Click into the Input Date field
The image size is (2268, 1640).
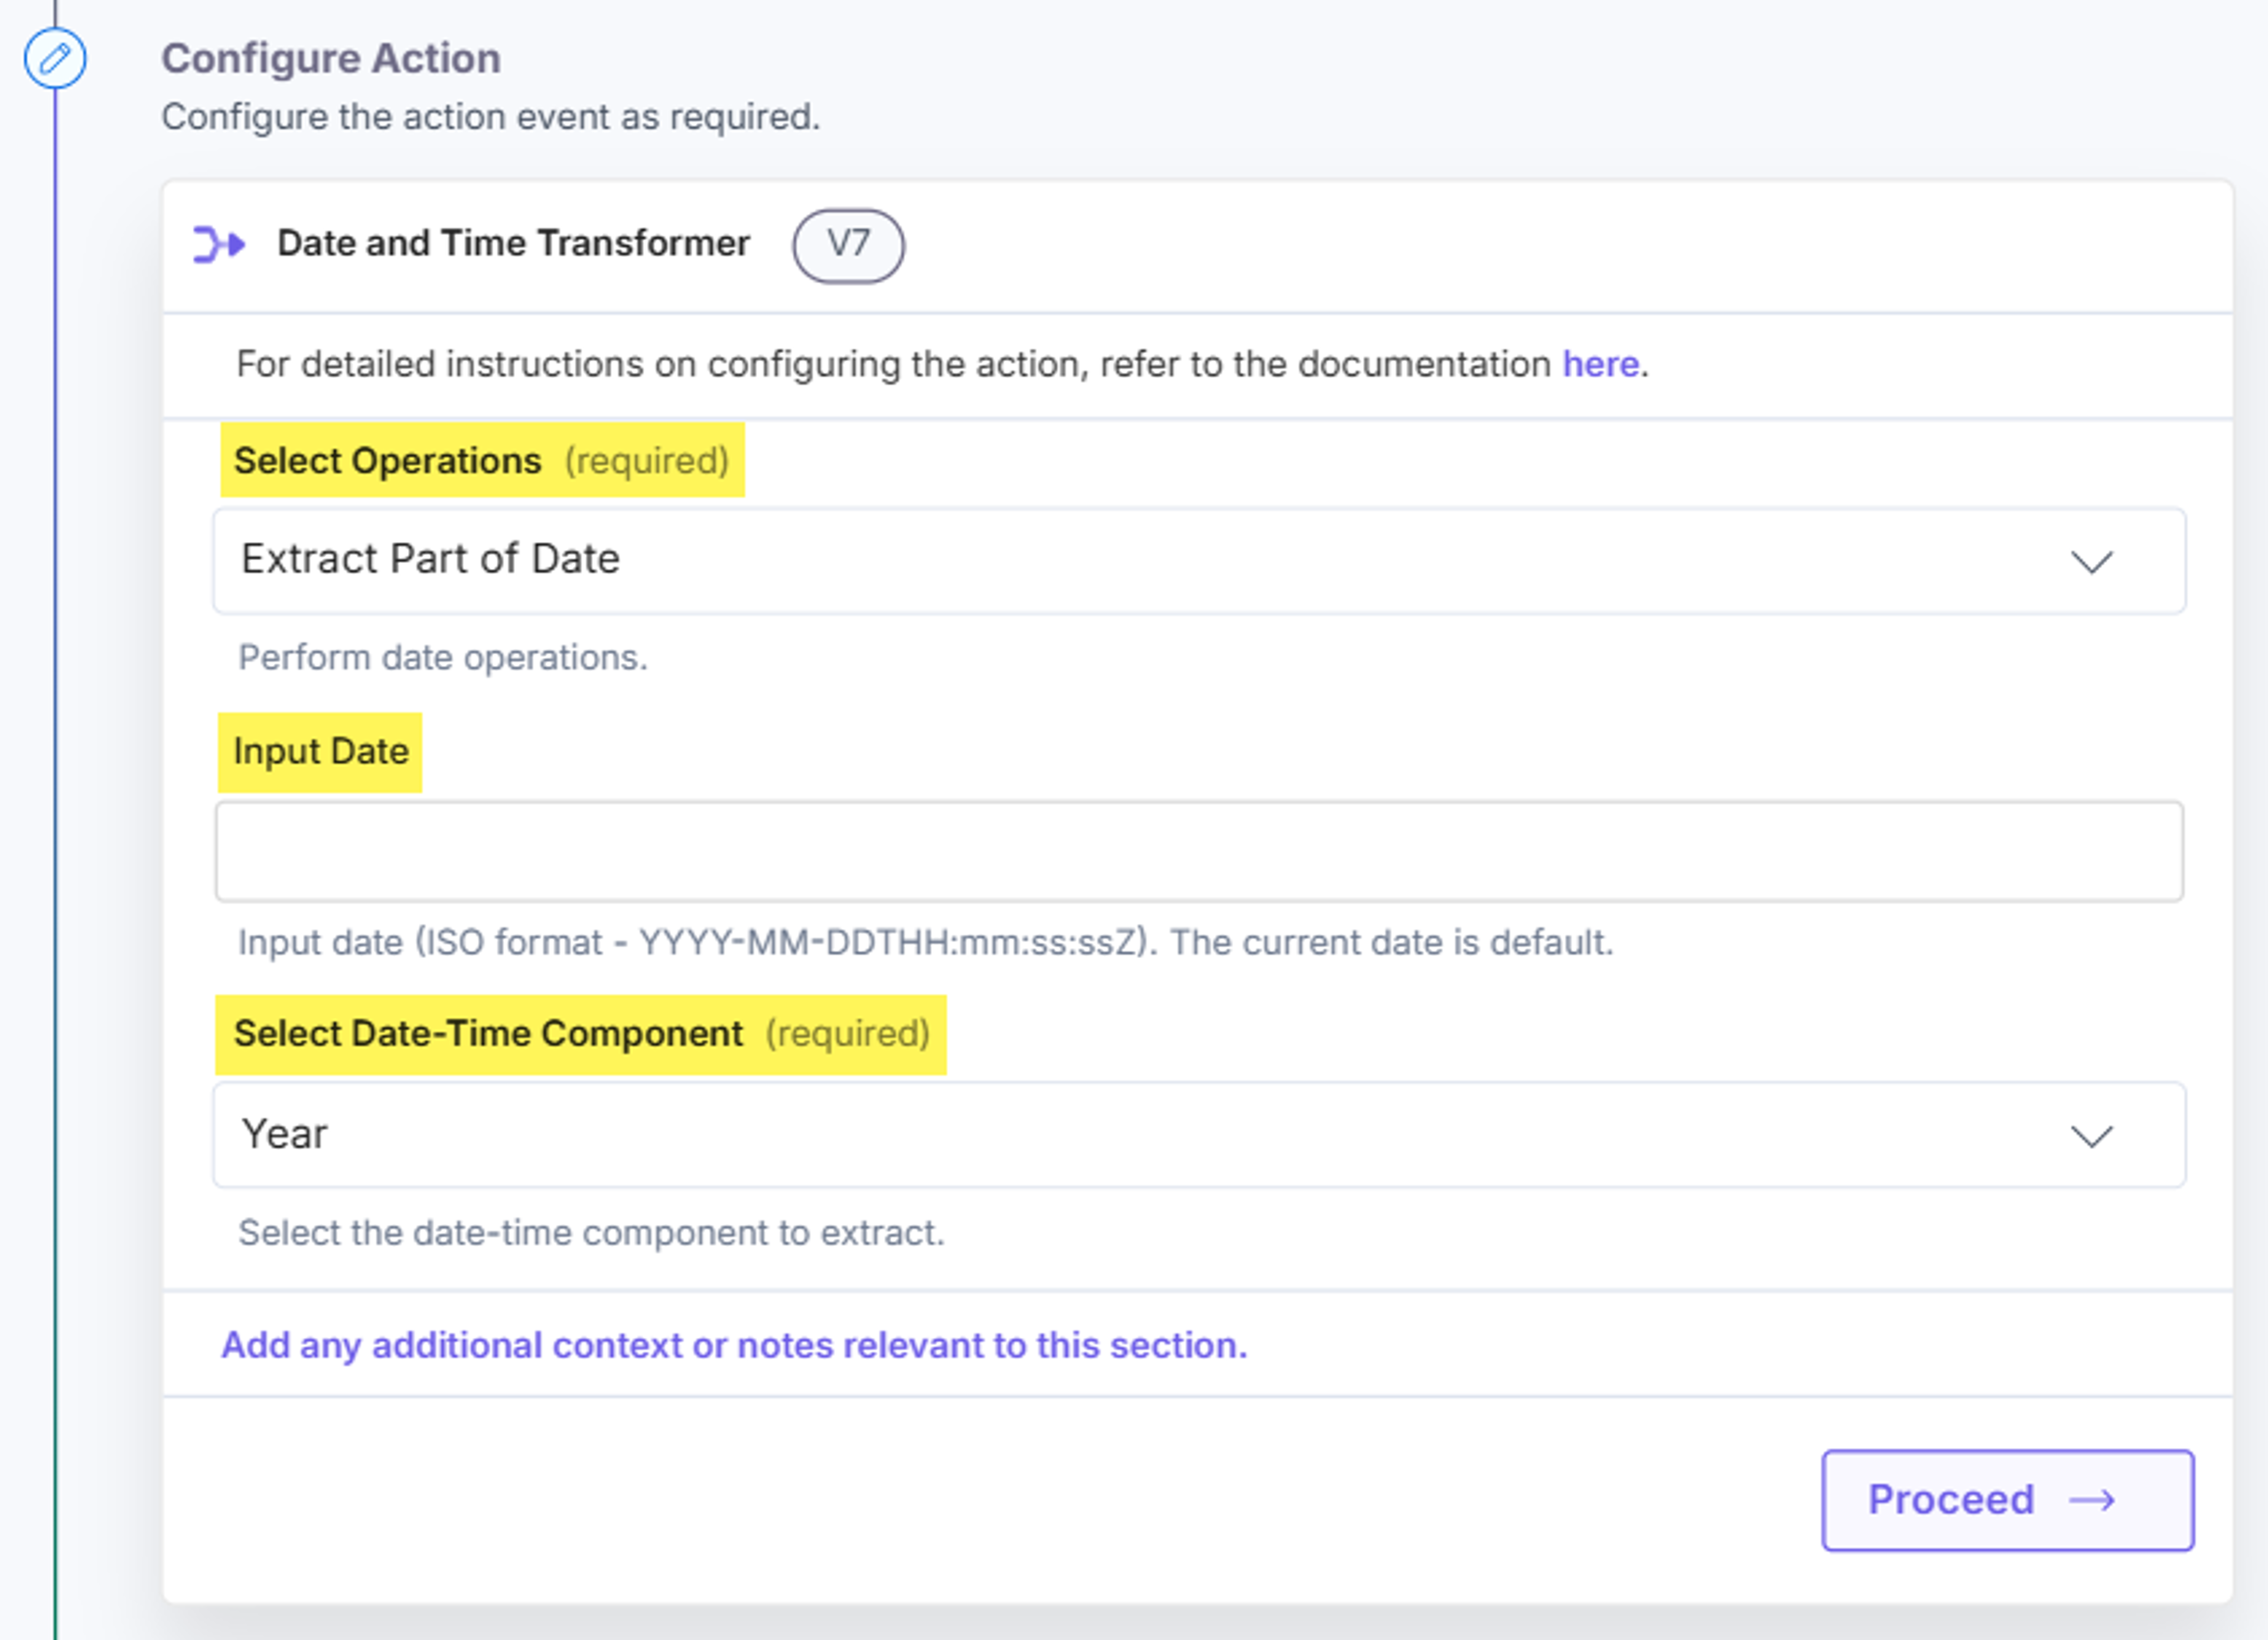pyautogui.click(x=1199, y=851)
